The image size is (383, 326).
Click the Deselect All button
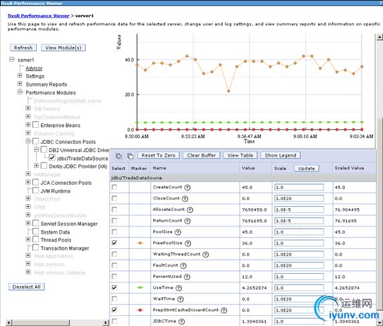(x=26, y=287)
